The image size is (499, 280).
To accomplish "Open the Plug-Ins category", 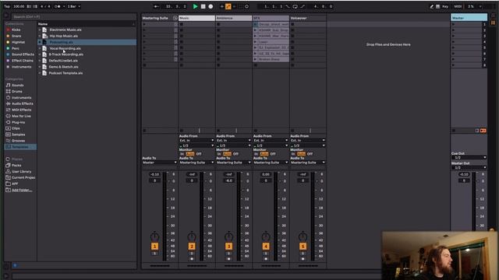I will coord(18,122).
